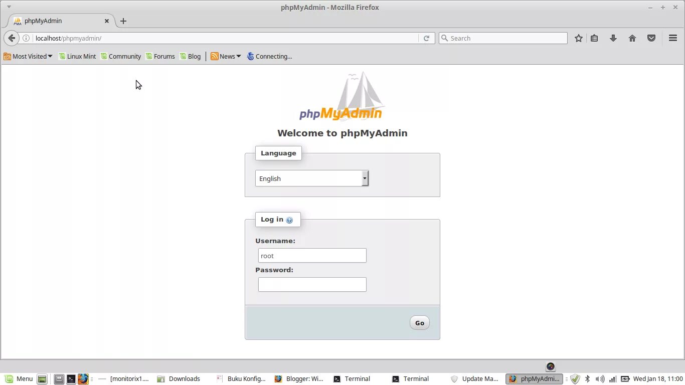
Task: Switch to Update Manager taskbar window
Action: 474,379
